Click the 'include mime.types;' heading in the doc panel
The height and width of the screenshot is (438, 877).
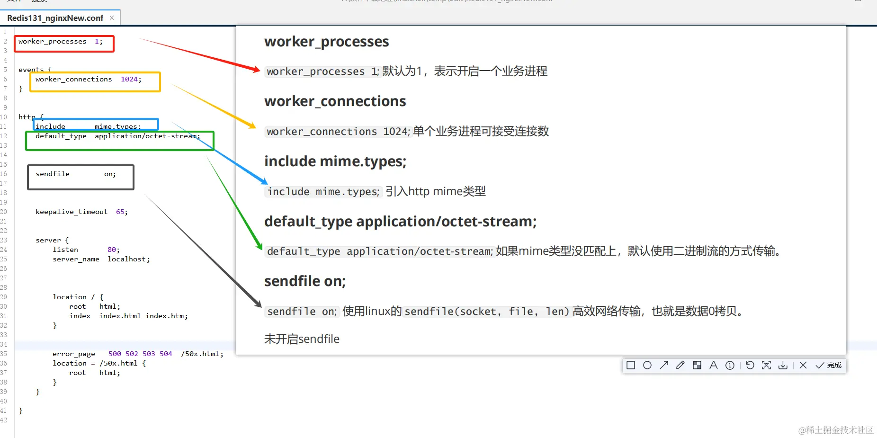[335, 161]
